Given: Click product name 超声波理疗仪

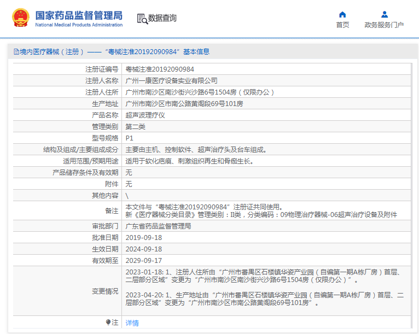Looking at the screenshot, I should [145, 115].
